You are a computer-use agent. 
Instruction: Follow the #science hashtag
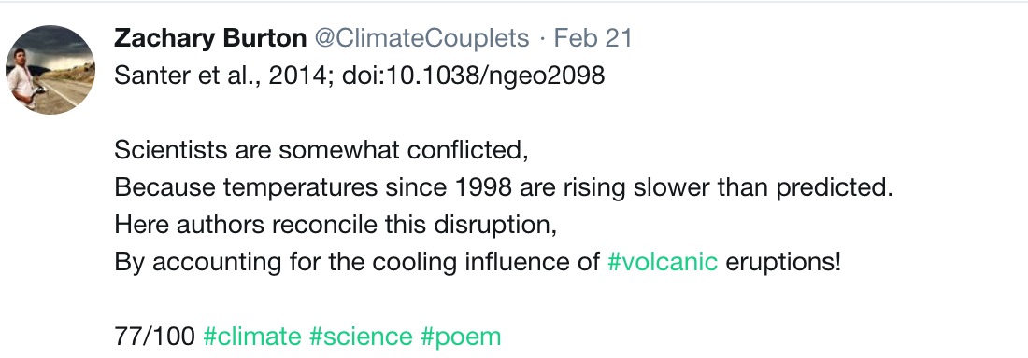[x=361, y=337]
